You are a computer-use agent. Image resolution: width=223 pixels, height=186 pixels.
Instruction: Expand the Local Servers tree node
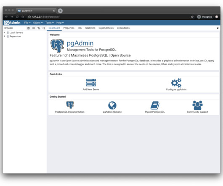5,32
